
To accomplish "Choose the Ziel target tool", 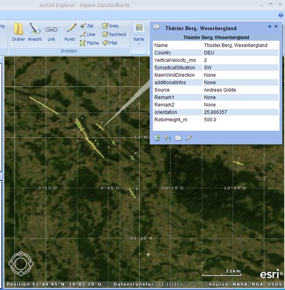I will (86, 26).
